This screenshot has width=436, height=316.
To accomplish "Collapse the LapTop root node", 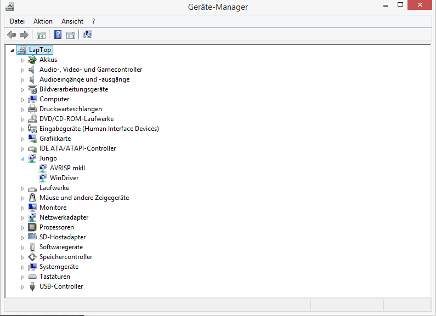I will pyautogui.click(x=12, y=50).
